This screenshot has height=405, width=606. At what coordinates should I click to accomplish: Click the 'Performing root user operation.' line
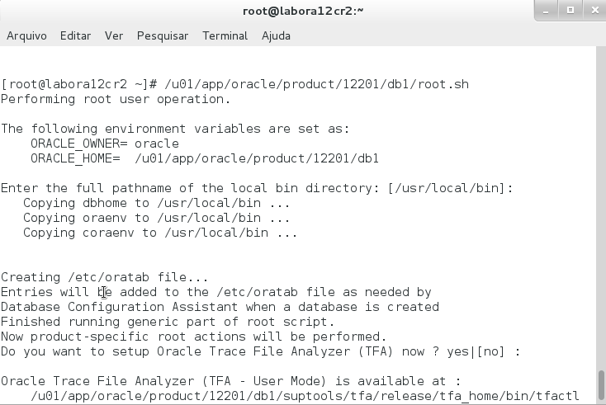click(x=116, y=99)
